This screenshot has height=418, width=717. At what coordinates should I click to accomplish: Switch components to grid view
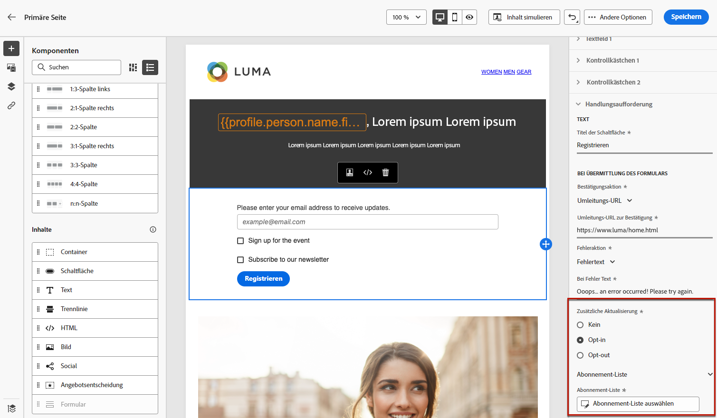point(133,67)
